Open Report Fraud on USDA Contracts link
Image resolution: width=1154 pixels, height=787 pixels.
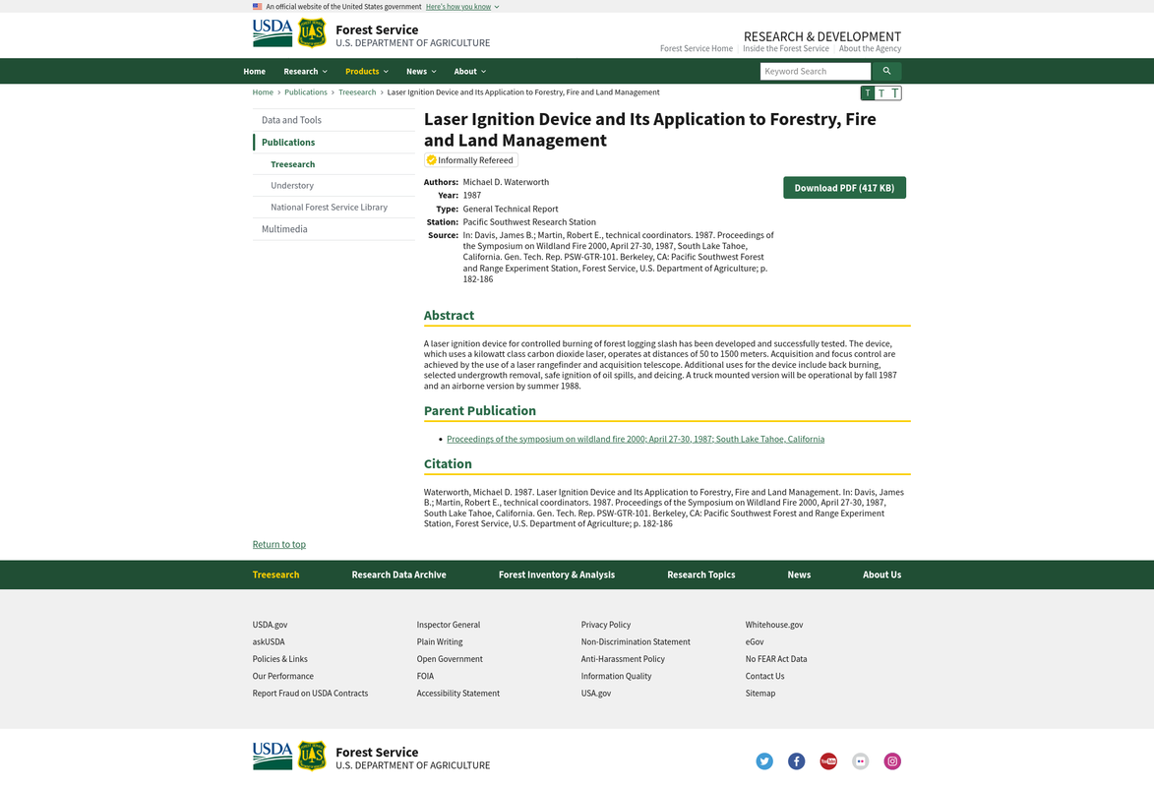click(310, 694)
